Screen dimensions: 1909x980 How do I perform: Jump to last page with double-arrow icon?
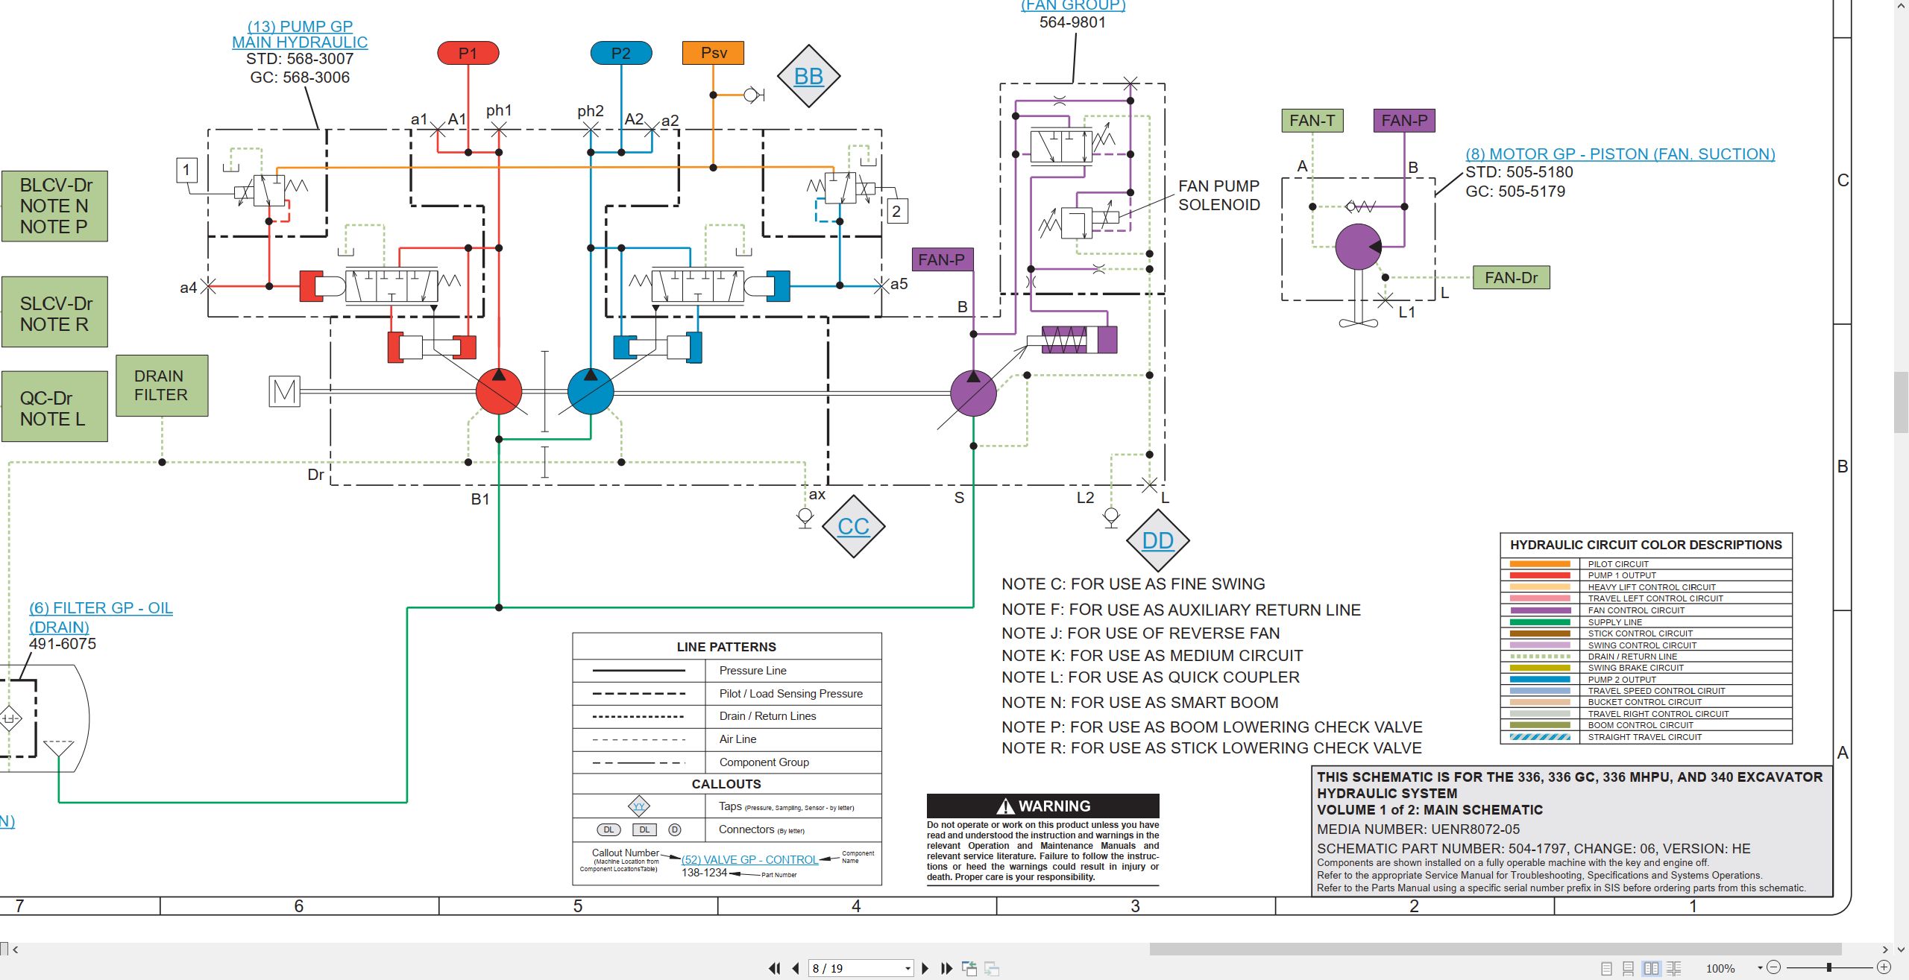947,968
